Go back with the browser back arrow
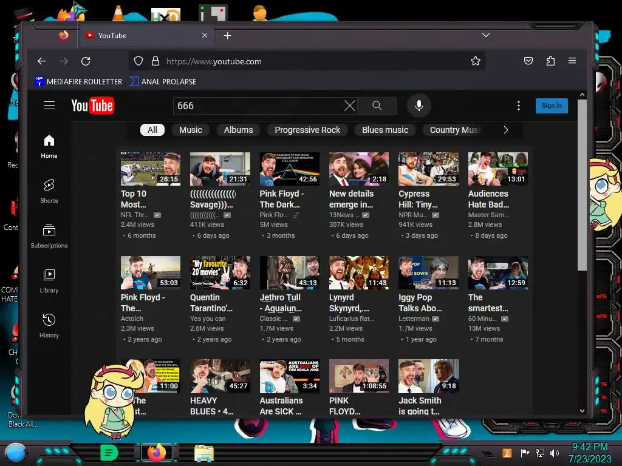 [42, 61]
